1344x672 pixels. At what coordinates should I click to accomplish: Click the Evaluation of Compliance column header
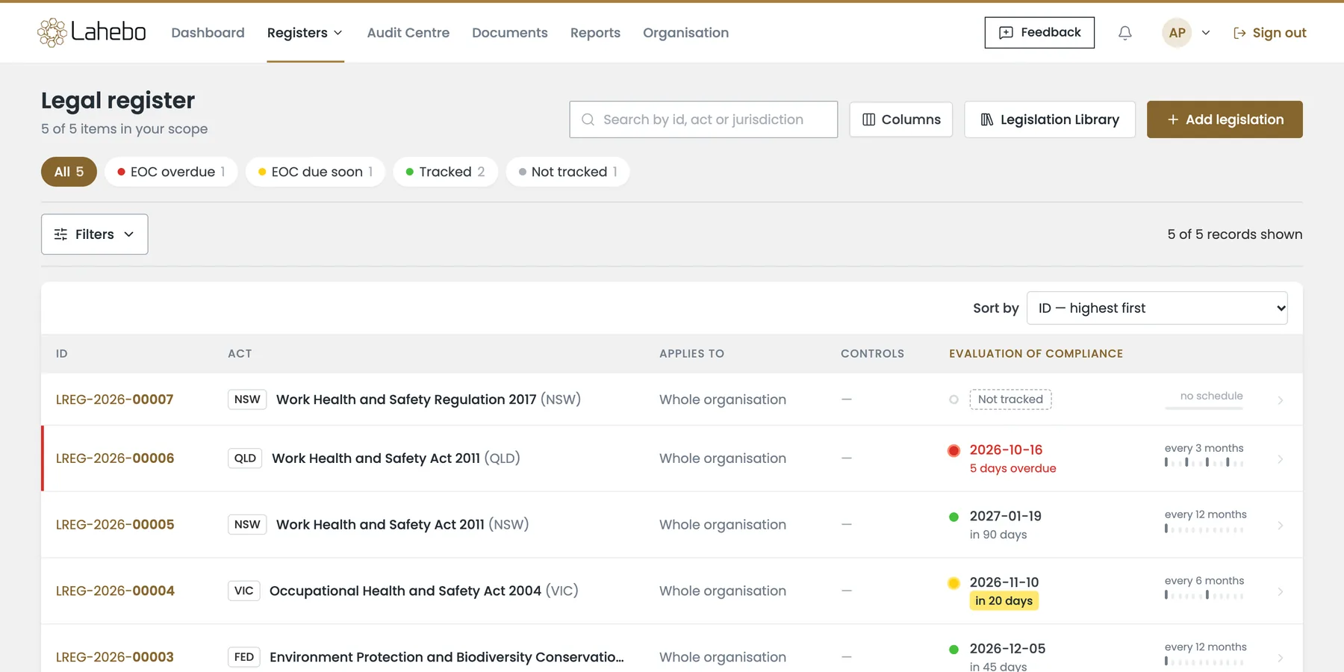point(1036,354)
